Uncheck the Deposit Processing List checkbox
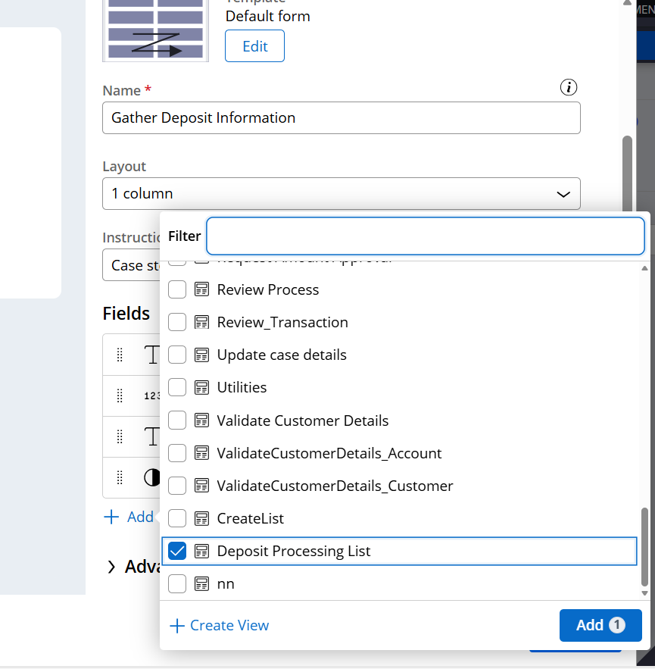Screen dimensions: 655x669 [x=177, y=552]
